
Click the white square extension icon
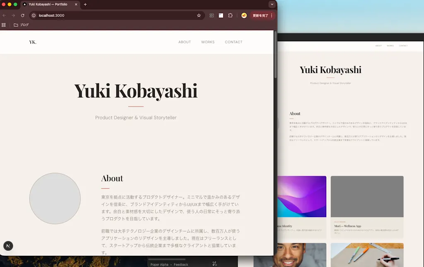(221, 15)
